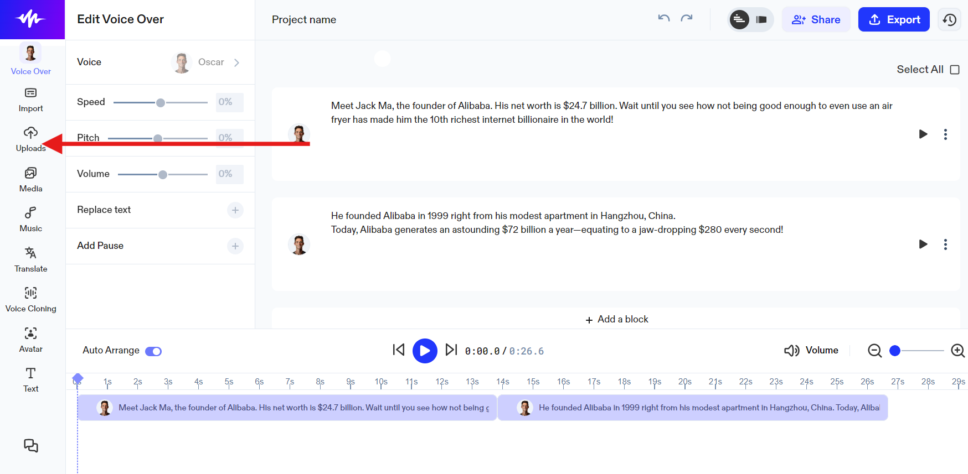Click the Volume 0% value field
The image size is (968, 474).
pyautogui.click(x=229, y=174)
